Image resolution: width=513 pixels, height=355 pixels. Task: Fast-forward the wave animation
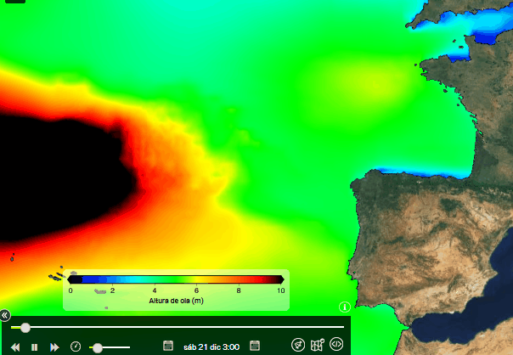pyautogui.click(x=54, y=347)
